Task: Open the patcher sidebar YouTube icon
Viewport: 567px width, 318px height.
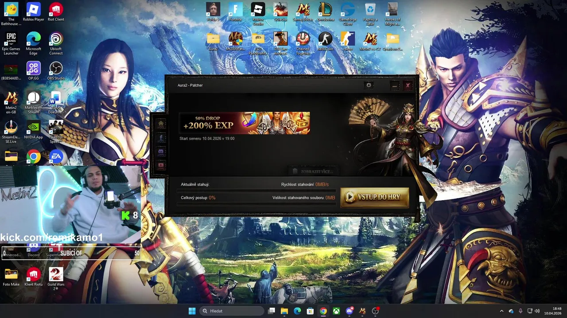Action: (161, 165)
